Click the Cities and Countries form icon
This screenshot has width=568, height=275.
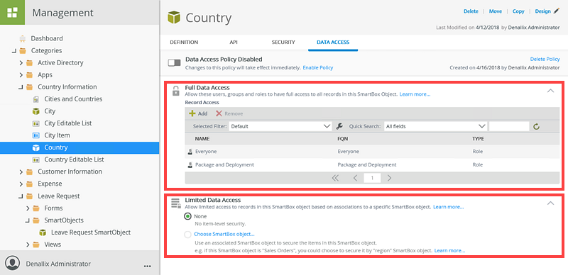click(x=36, y=99)
